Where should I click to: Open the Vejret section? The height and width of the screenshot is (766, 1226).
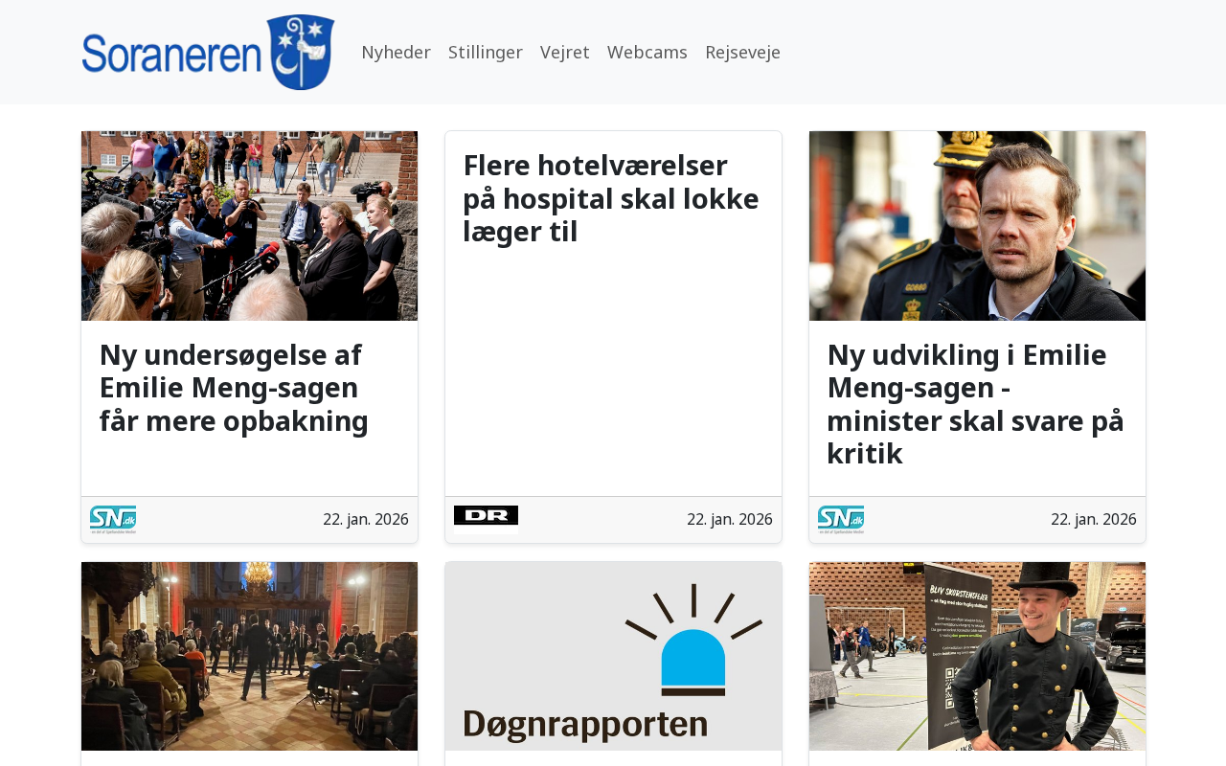click(x=565, y=52)
